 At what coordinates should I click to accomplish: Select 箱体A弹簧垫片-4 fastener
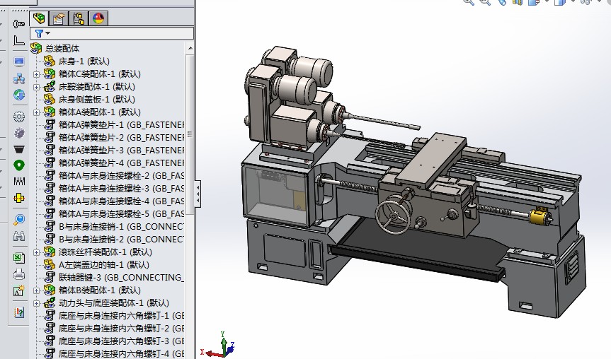pyautogui.click(x=121, y=163)
